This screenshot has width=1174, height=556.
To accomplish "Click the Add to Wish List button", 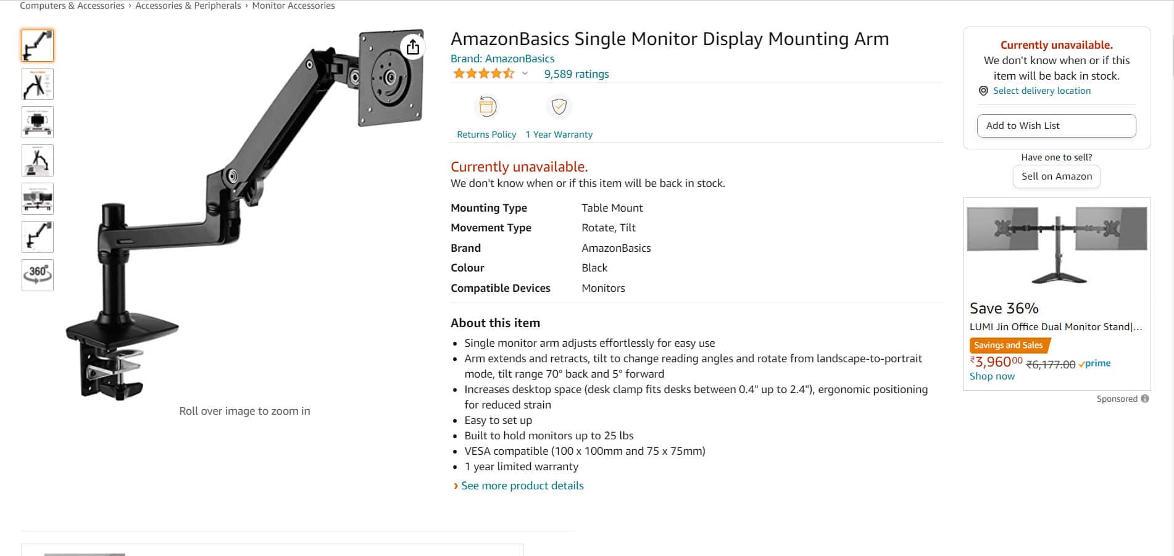I will click(1056, 125).
